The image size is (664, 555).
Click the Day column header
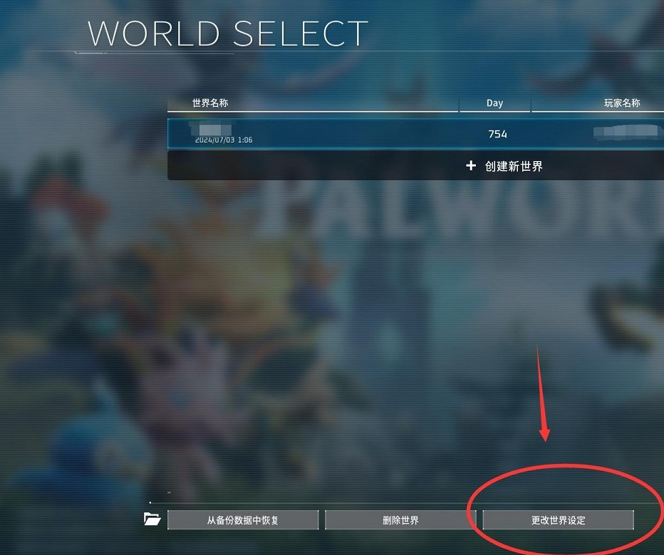[494, 103]
